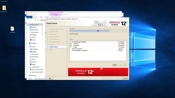The width and height of the screenshot is (175, 98).
Task: Click the Back button in installer
Action: point(104,78)
